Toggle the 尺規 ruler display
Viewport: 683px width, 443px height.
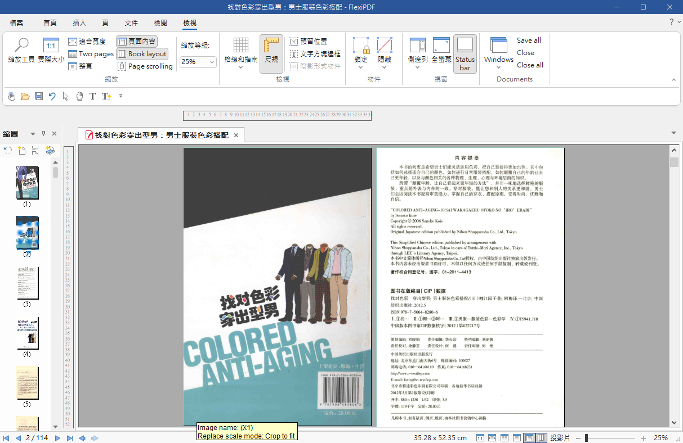271,53
